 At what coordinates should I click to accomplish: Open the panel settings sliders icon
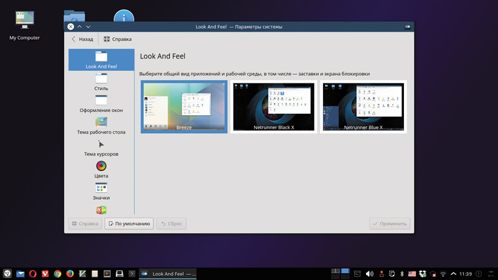click(x=491, y=274)
